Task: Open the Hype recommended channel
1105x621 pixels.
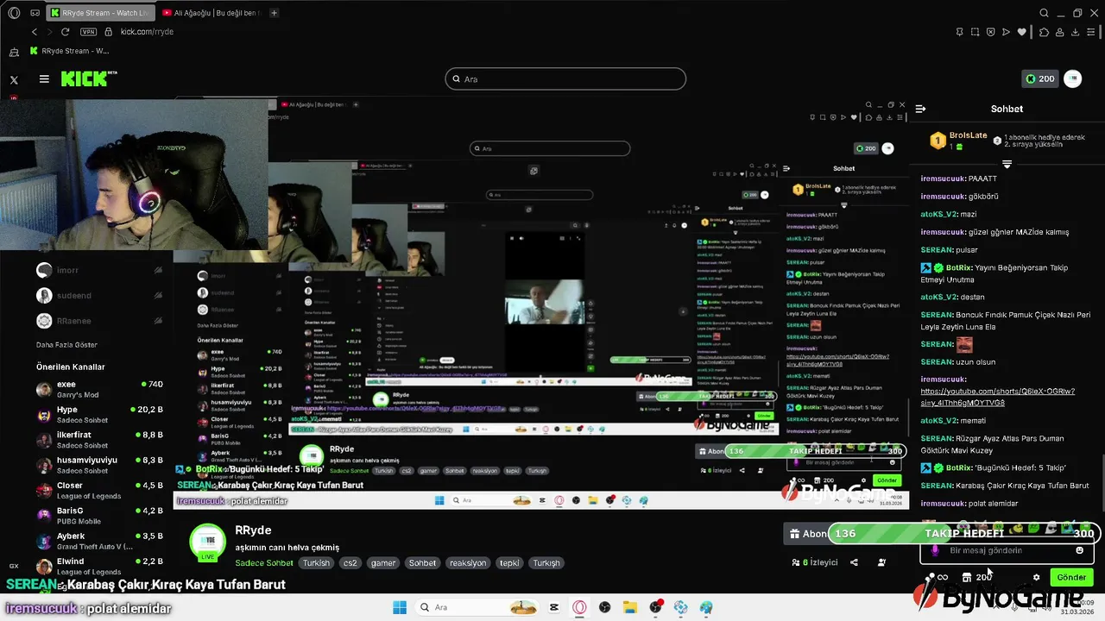Action: pos(99,415)
